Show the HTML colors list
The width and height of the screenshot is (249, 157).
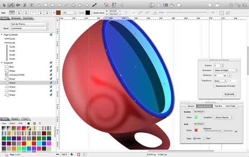[20, 123]
